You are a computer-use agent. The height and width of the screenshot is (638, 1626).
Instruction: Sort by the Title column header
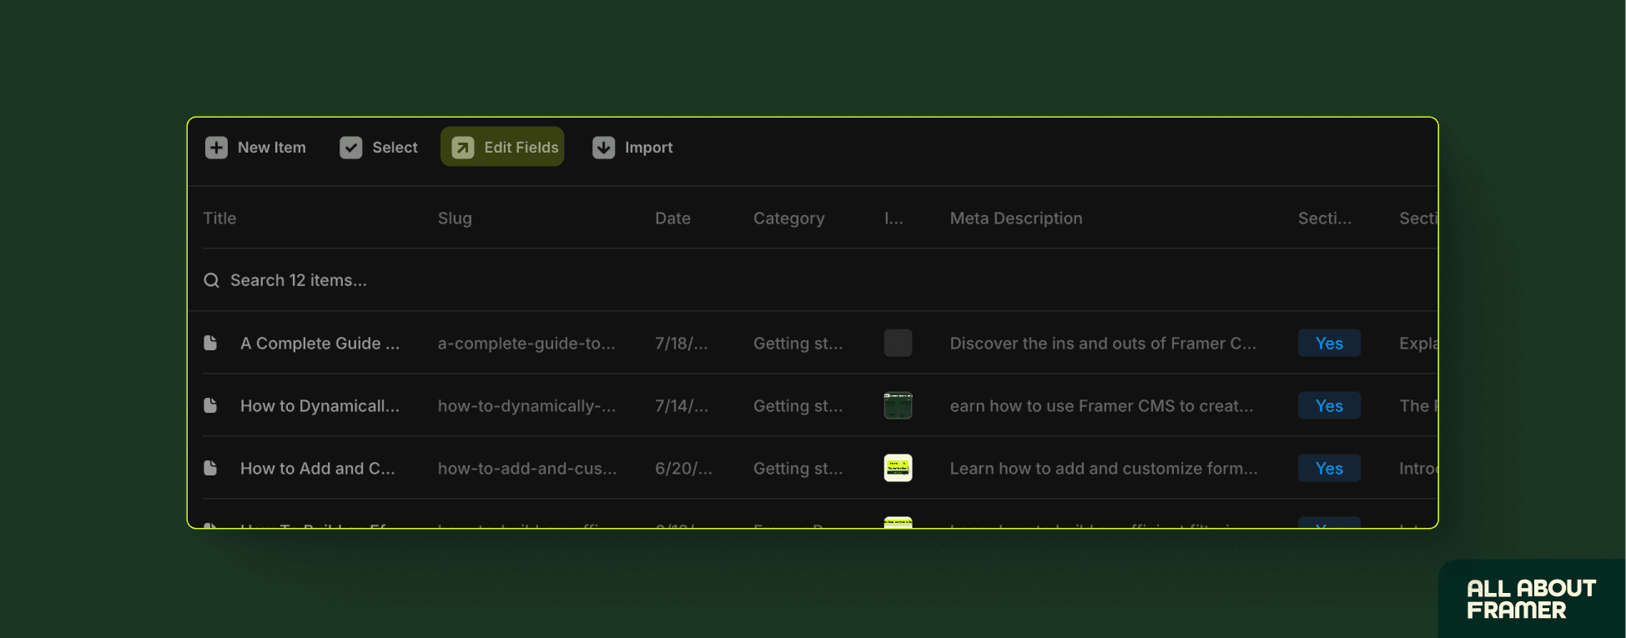point(219,219)
